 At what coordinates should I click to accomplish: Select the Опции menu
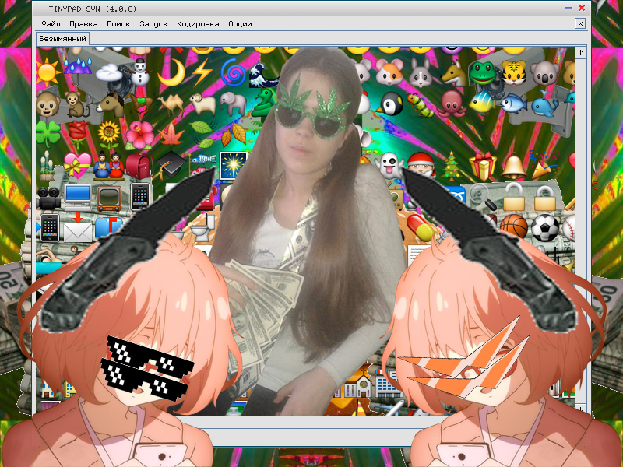click(240, 24)
